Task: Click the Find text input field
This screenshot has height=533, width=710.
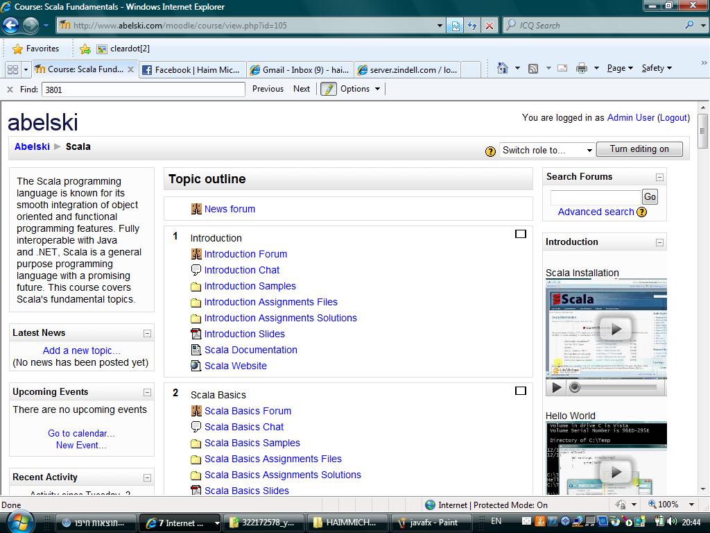Action: [143, 90]
